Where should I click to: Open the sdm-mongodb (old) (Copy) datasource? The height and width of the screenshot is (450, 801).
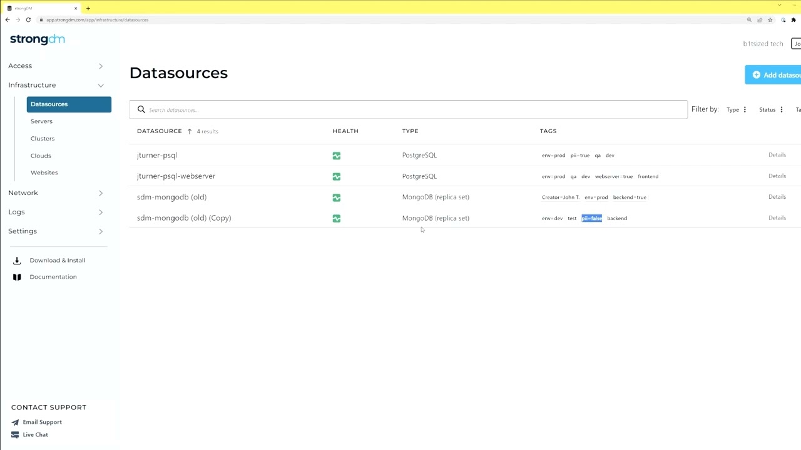point(184,218)
